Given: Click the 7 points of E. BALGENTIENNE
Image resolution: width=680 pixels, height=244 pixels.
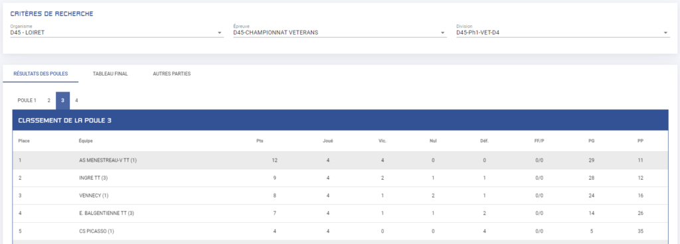Looking at the screenshot, I should point(274,213).
